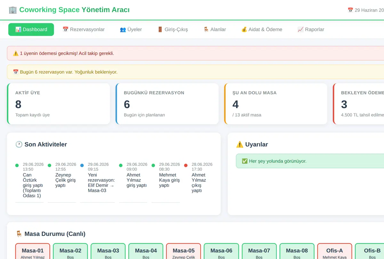The width and height of the screenshot is (384, 259).
Task: Click the chair icon beside Masa Durumu heading
Action: click(x=19, y=234)
